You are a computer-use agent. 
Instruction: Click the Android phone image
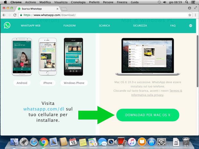click(x=22, y=57)
